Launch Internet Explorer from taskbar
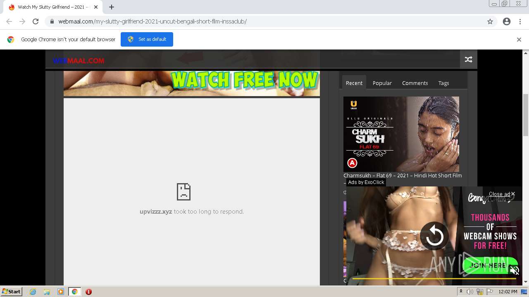Viewport: 529px width, 297px height. [33, 292]
